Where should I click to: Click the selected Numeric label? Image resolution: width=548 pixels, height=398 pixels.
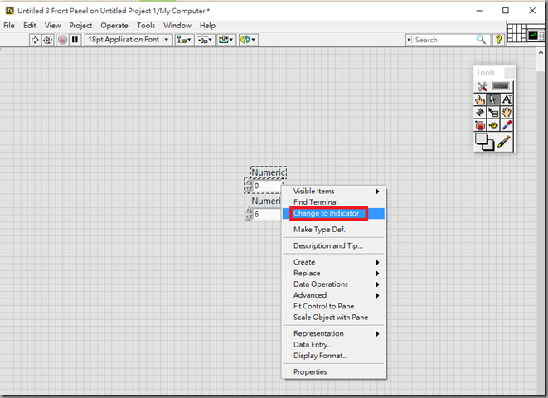pyautogui.click(x=269, y=172)
